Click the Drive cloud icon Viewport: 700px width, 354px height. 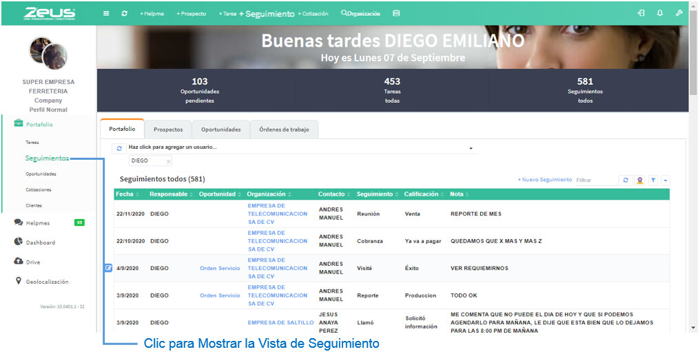19,261
